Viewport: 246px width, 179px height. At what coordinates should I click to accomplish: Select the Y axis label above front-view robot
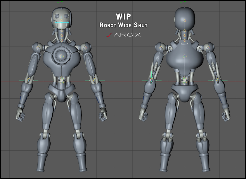pos(58,3)
